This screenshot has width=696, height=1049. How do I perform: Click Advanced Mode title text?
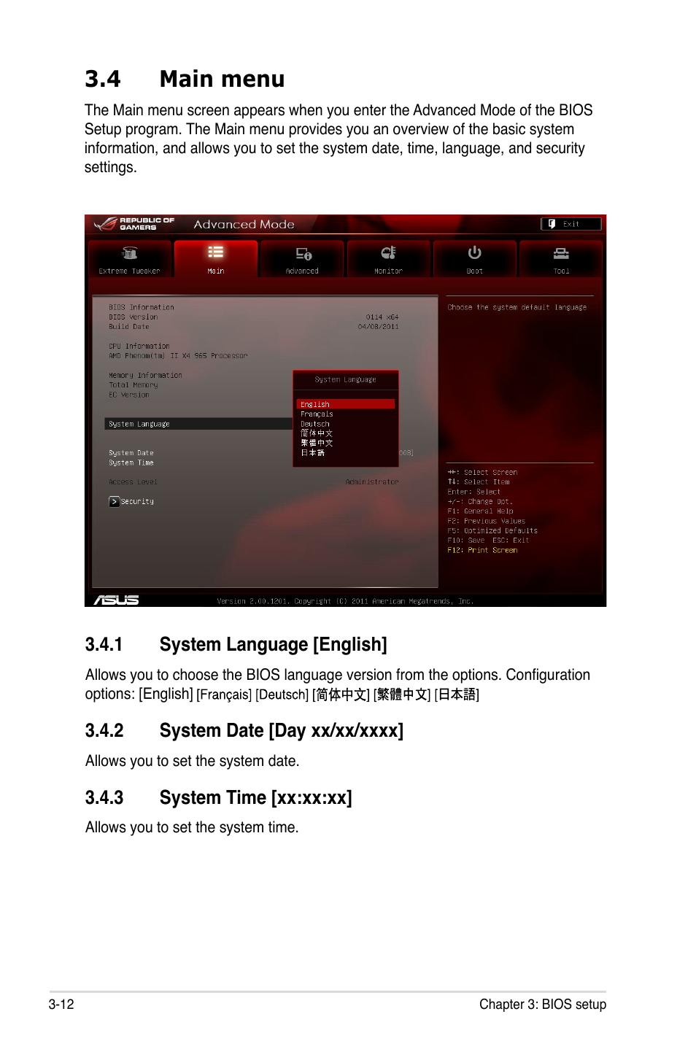coord(244,225)
